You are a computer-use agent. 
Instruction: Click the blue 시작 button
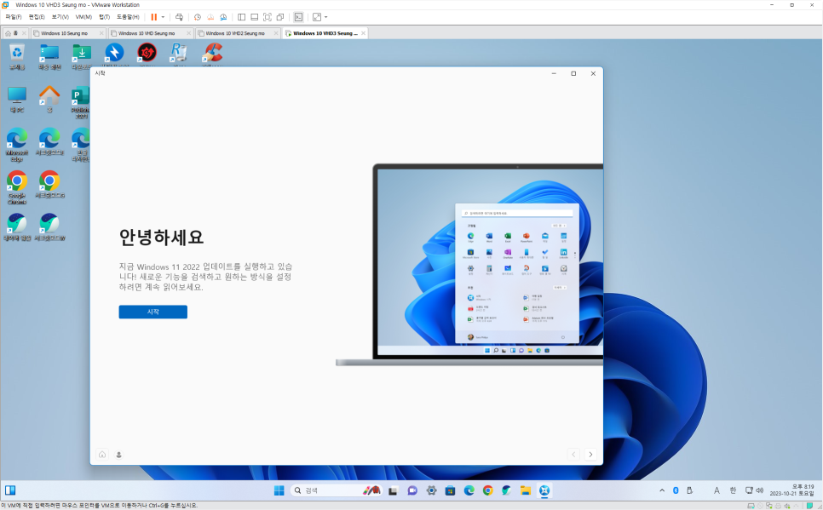point(153,312)
